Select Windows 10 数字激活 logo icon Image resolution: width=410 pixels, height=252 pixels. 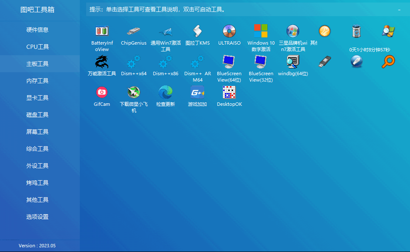click(261, 31)
